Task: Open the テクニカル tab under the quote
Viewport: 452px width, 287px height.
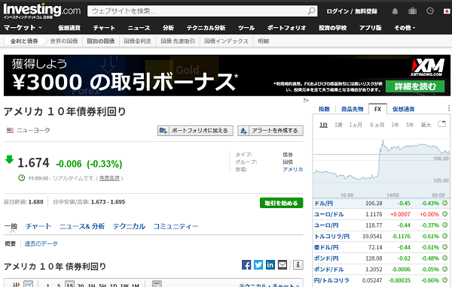Action: coord(129,226)
